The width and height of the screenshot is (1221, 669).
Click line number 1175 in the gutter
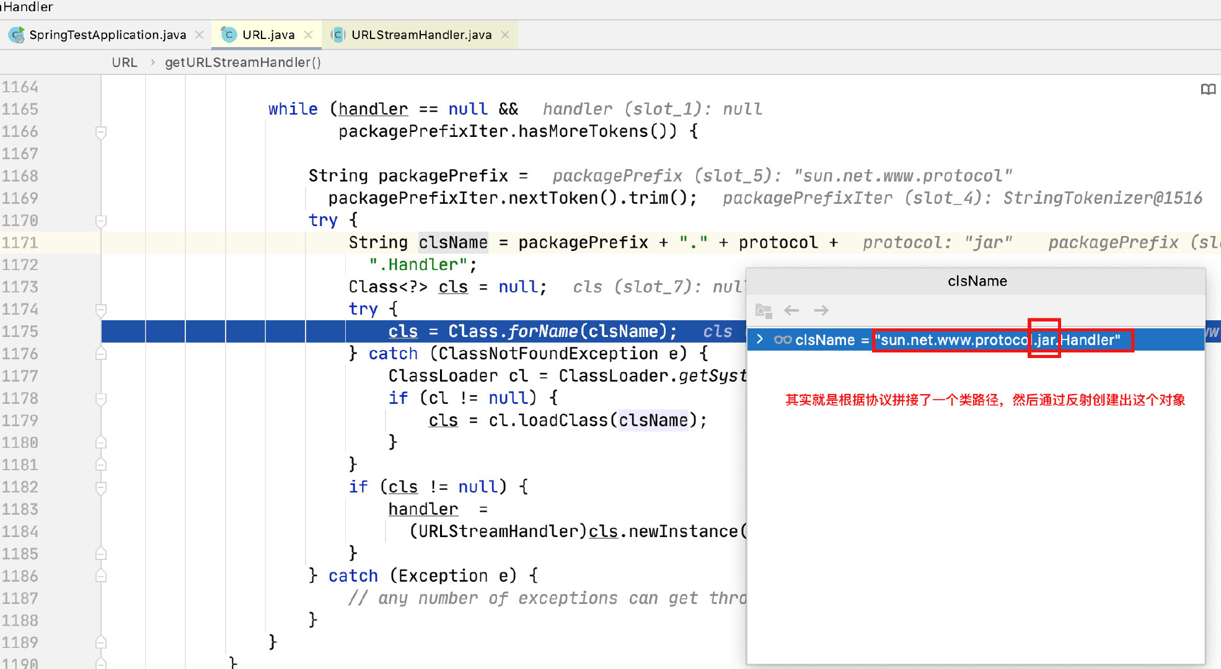(x=20, y=331)
